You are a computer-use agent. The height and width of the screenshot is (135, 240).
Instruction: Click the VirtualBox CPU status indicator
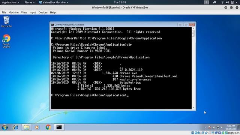[219, 133]
